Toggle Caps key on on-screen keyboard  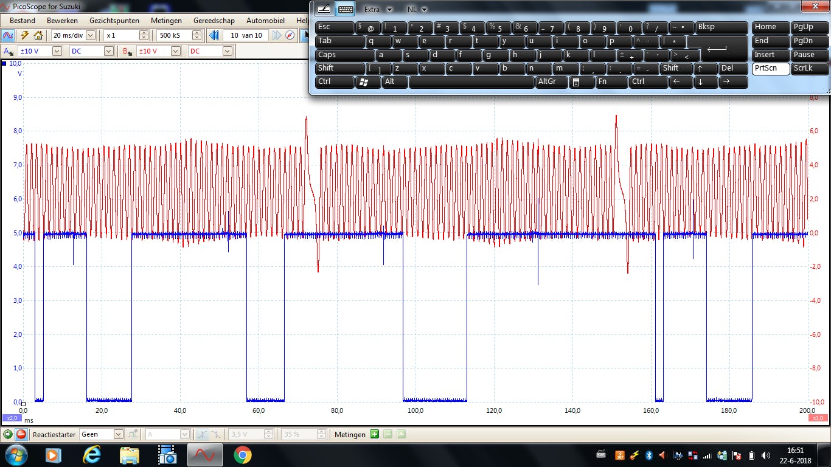point(344,55)
